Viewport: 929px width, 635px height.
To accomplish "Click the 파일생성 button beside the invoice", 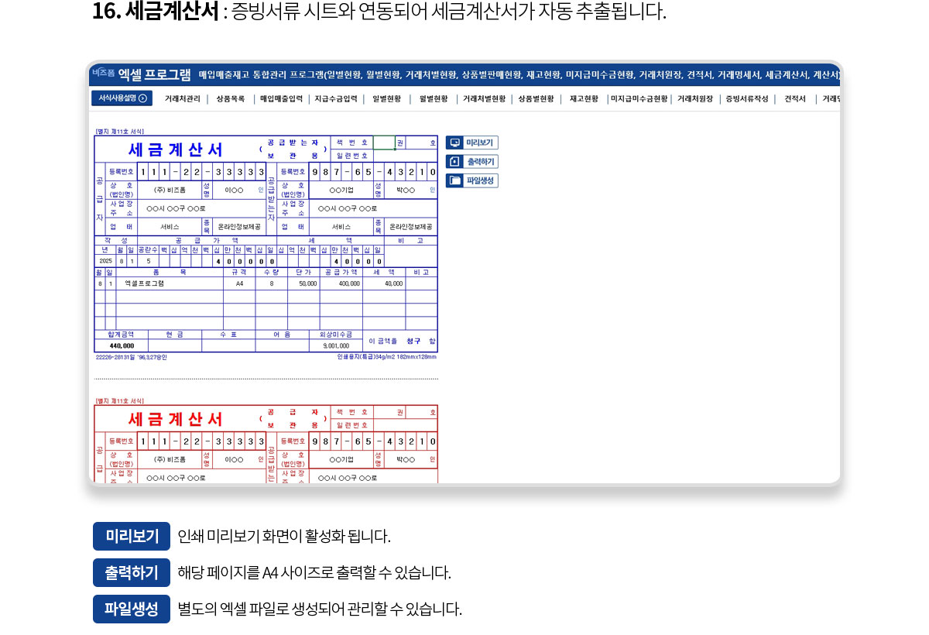I will pyautogui.click(x=472, y=180).
